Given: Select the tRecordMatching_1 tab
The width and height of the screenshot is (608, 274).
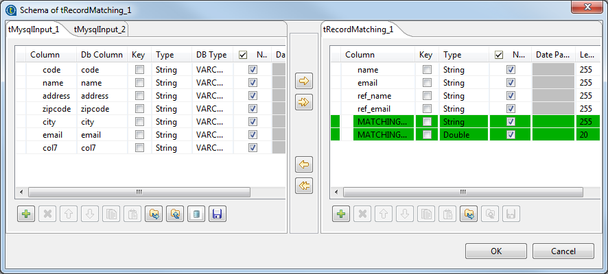Looking at the screenshot, I should pyautogui.click(x=358, y=29).
